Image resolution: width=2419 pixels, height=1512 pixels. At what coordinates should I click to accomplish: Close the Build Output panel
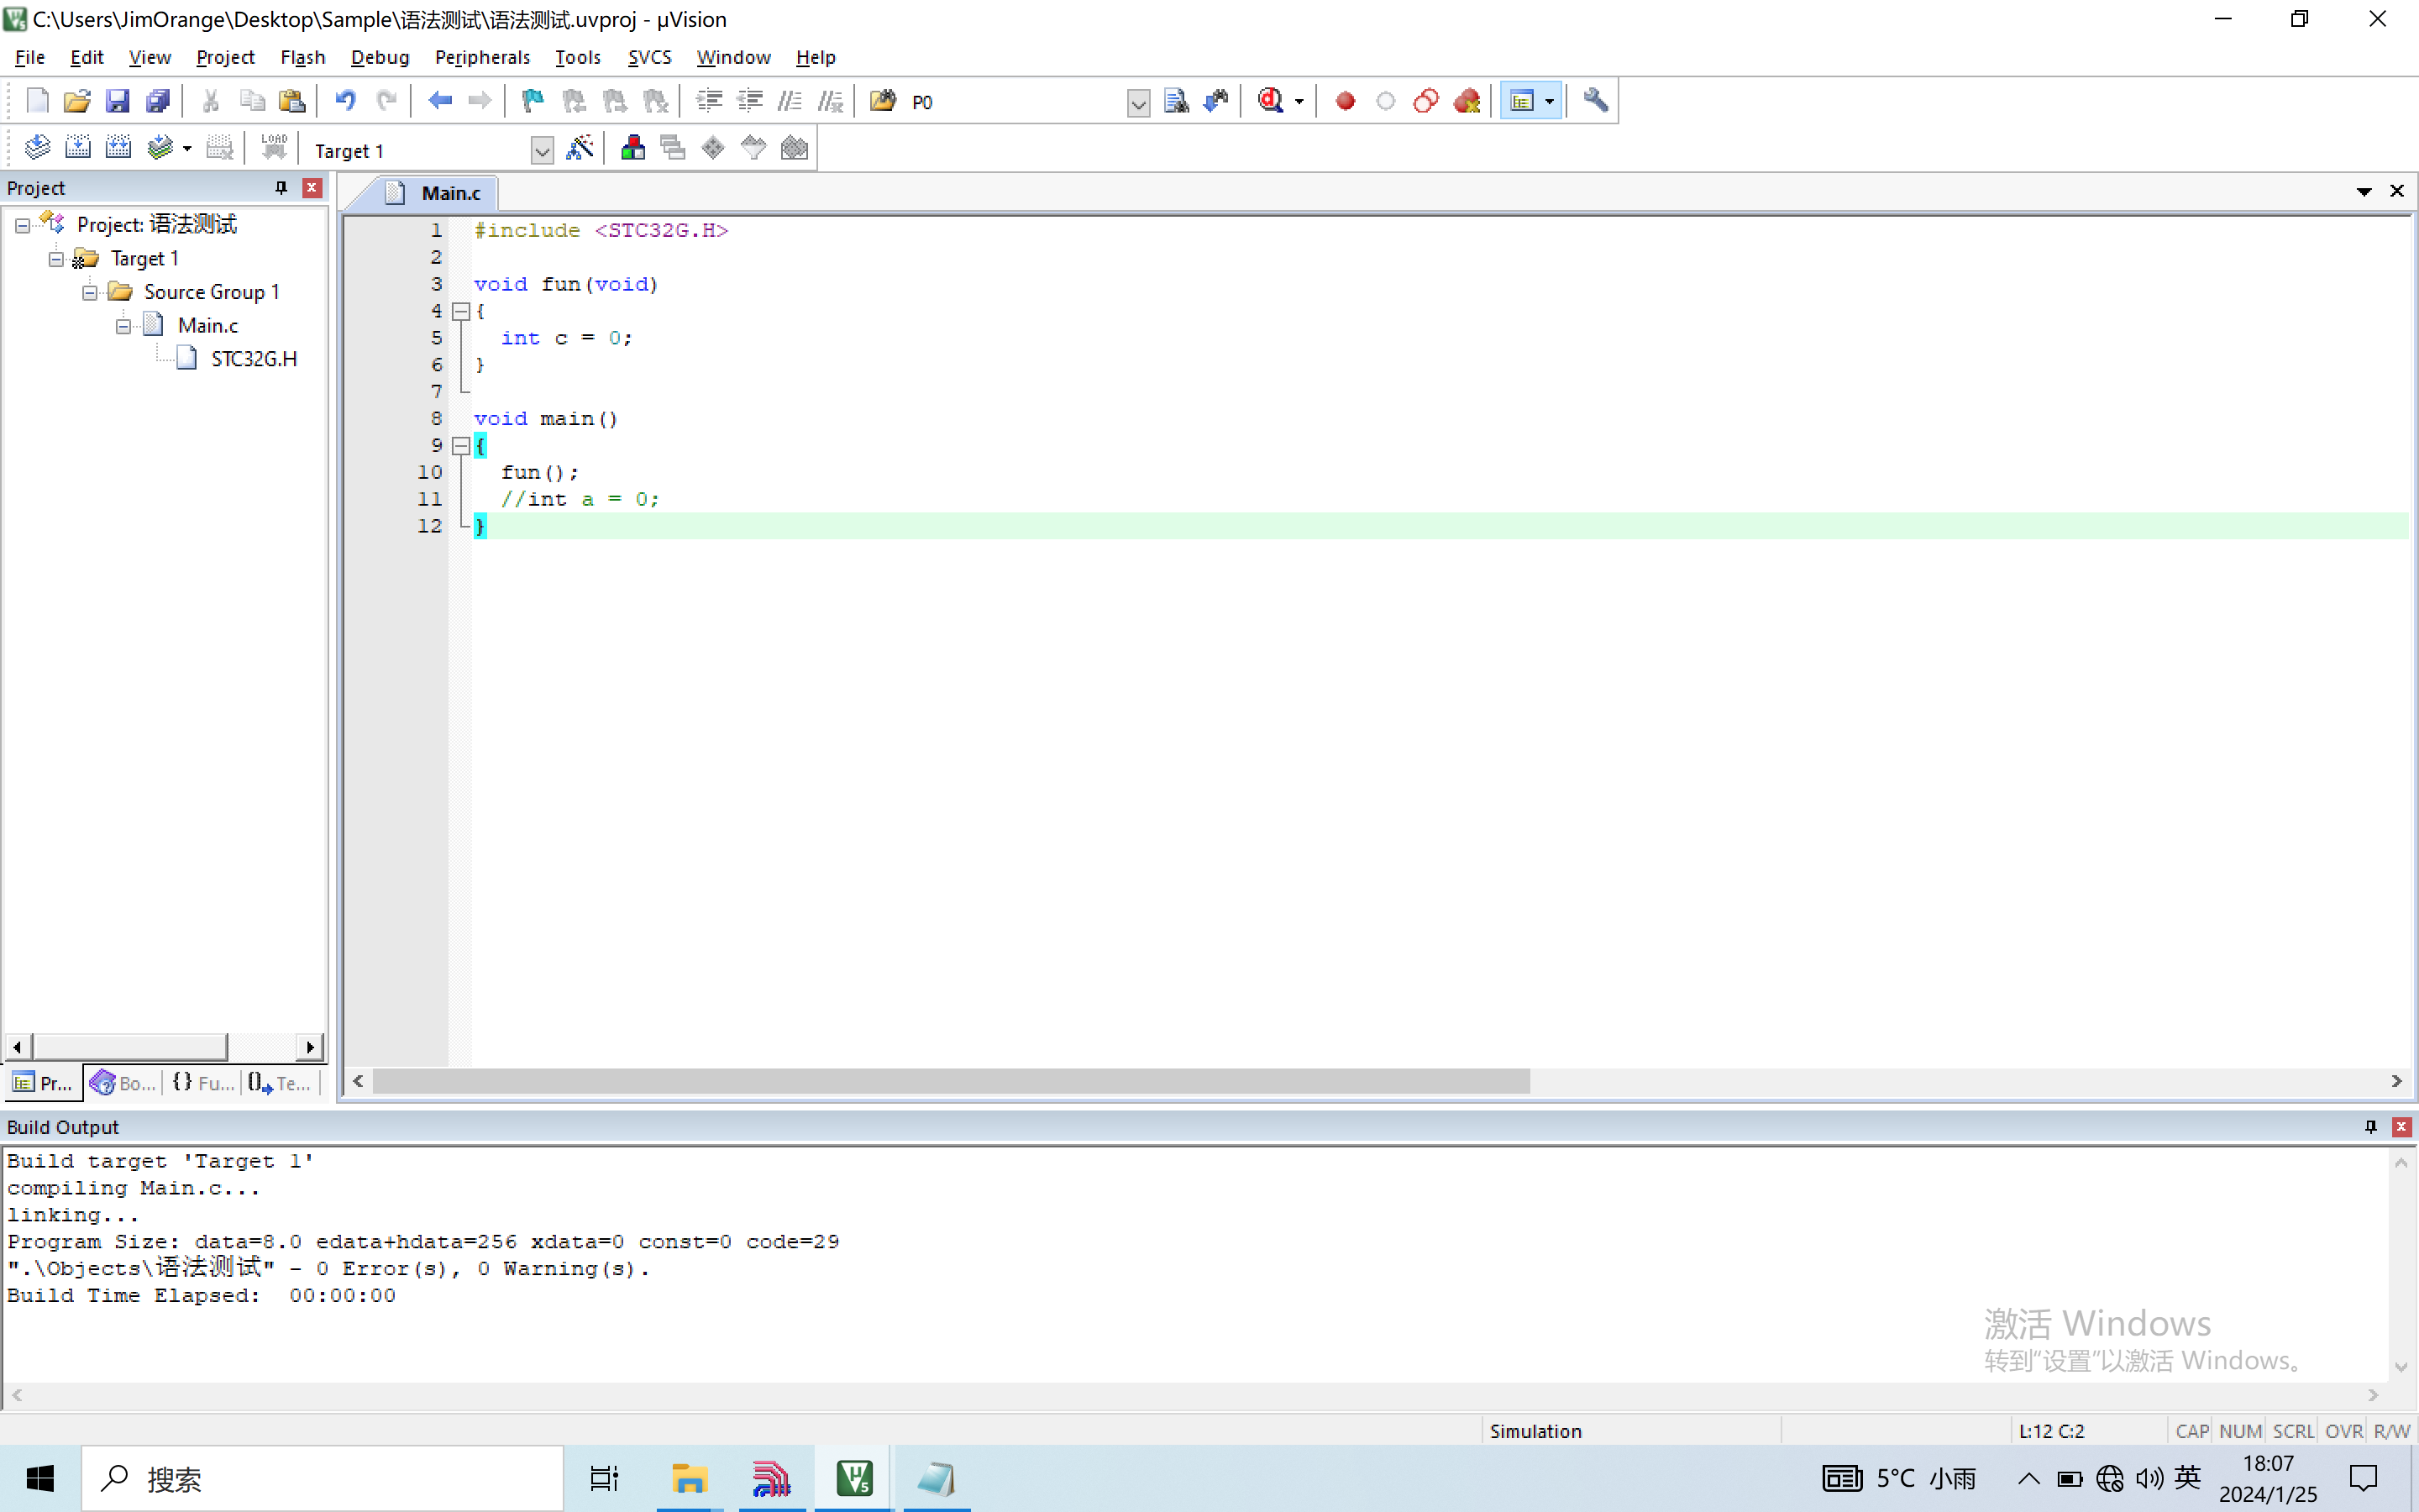click(x=2401, y=1127)
